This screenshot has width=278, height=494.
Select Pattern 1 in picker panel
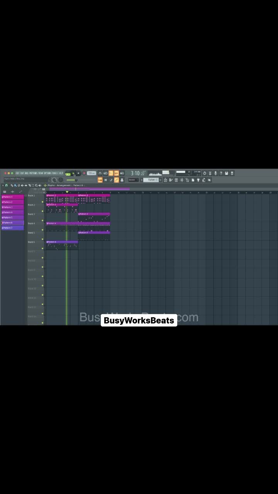(12, 197)
